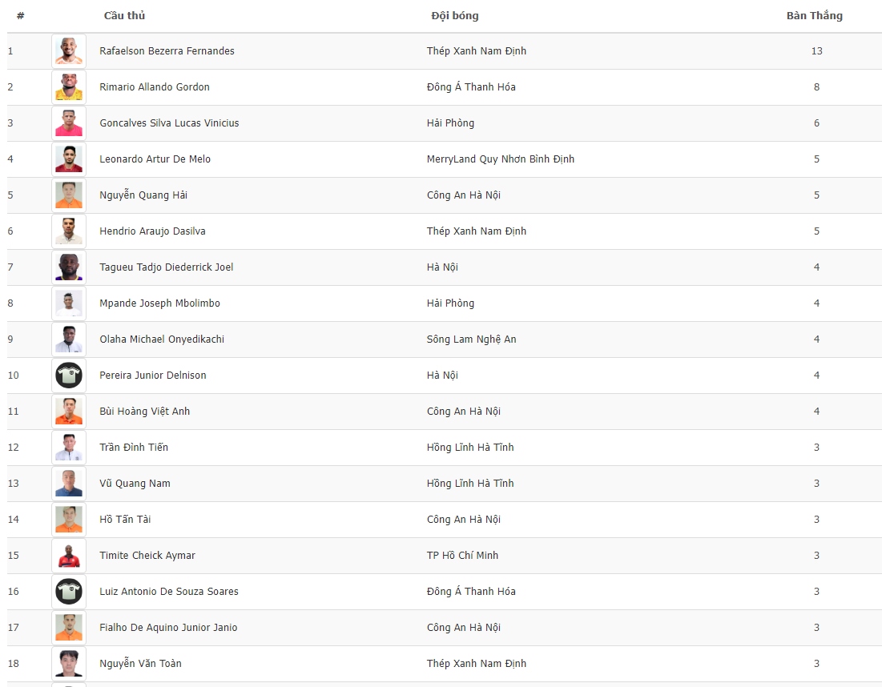This screenshot has height=687, width=882.
Task: Click team name Sông Lam Nghệ An
Action: point(471,339)
